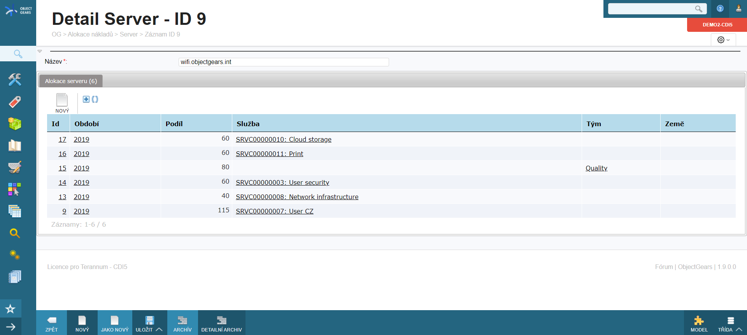This screenshot has width=747, height=335.
Task: Open 2019 period link in row 17
Action: coord(81,139)
